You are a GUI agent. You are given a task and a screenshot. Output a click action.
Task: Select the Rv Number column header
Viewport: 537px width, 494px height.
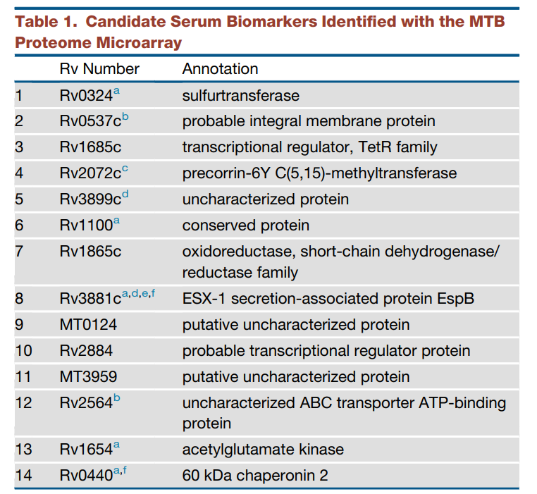(x=99, y=69)
